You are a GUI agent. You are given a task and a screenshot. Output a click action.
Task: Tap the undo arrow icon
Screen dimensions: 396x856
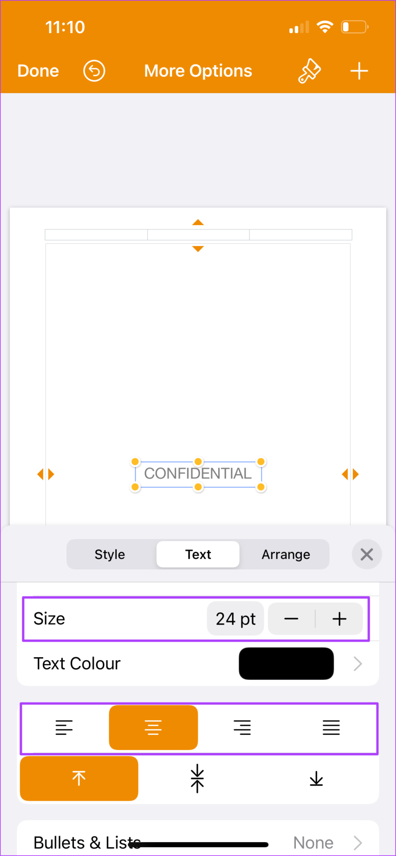click(94, 71)
